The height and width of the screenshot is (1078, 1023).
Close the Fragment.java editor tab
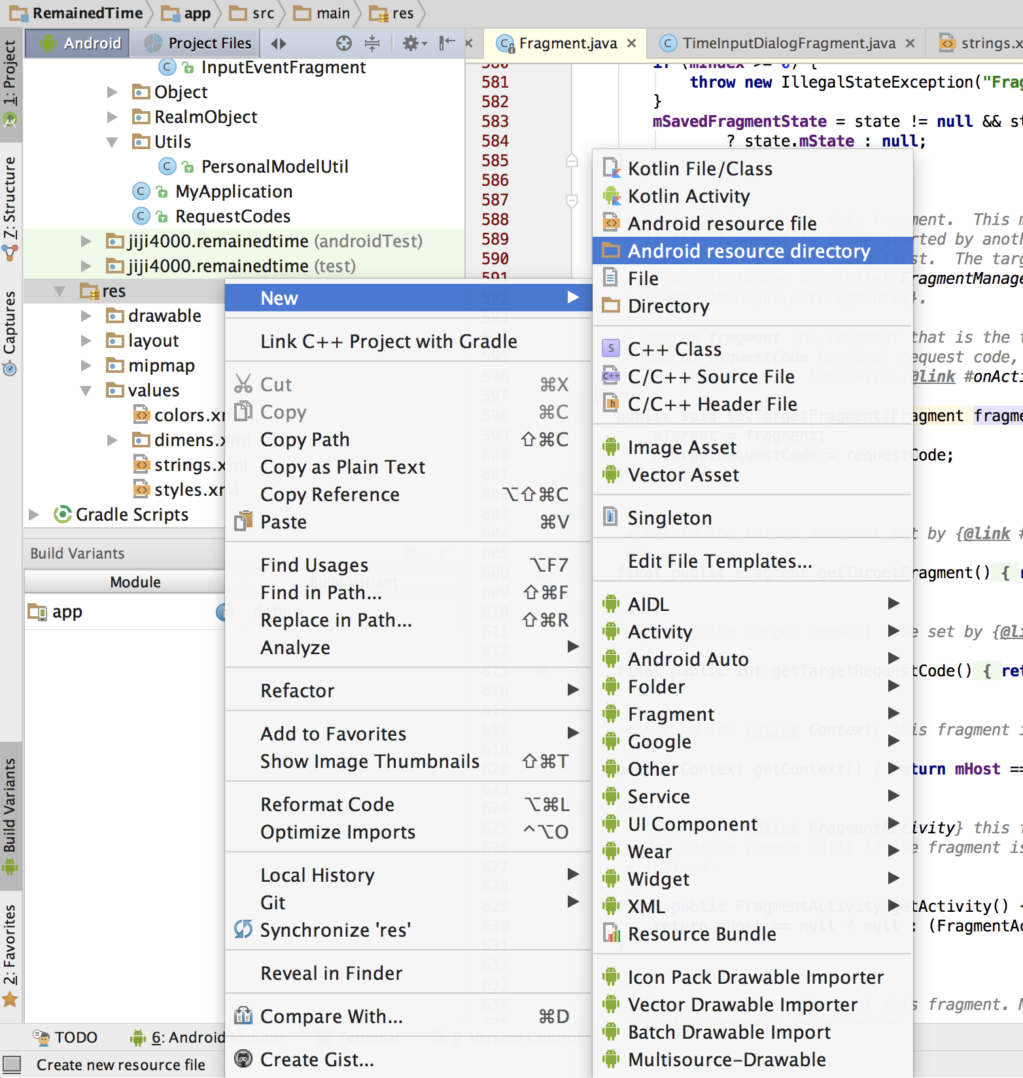631,43
